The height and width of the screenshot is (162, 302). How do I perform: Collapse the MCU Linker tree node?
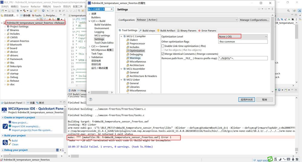click(x=121, y=79)
